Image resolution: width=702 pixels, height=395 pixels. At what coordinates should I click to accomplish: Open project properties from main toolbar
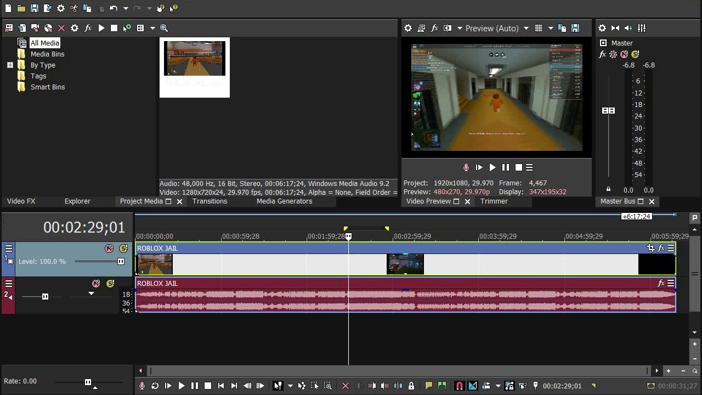(x=61, y=8)
